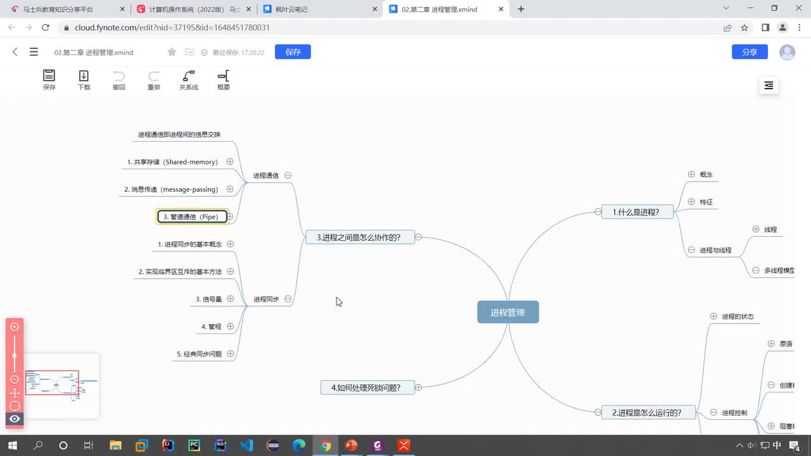Click the 撤回 undo icon
The width and height of the screenshot is (811, 456).
click(x=118, y=80)
